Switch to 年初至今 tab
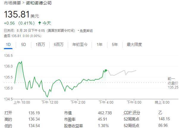 pos(80,44)
